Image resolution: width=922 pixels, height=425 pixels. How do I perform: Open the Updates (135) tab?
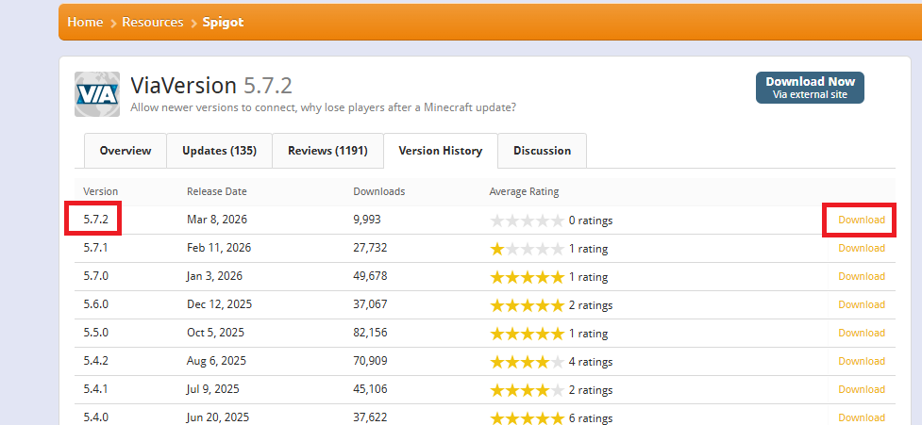tap(219, 151)
